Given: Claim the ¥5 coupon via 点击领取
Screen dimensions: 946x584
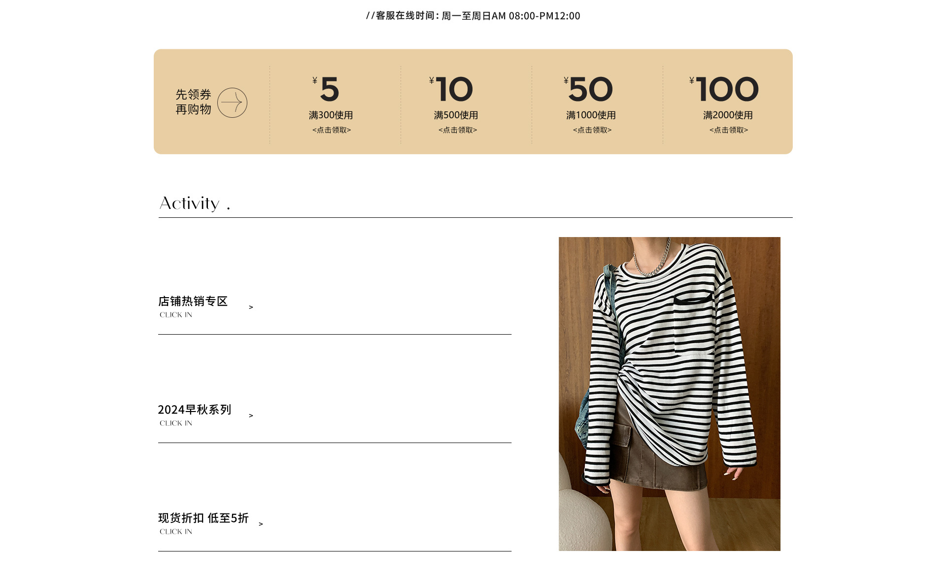Looking at the screenshot, I should point(332,130).
